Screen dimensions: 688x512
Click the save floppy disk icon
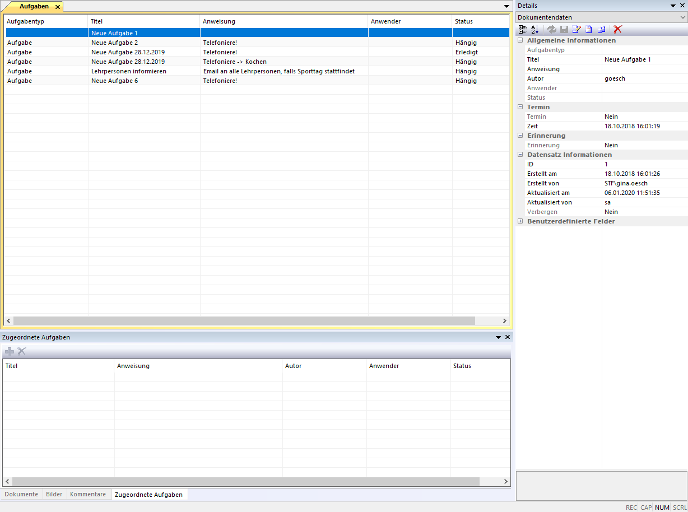click(x=564, y=29)
